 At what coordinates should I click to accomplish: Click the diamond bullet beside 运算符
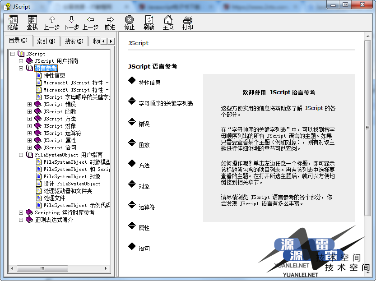coord(132,205)
